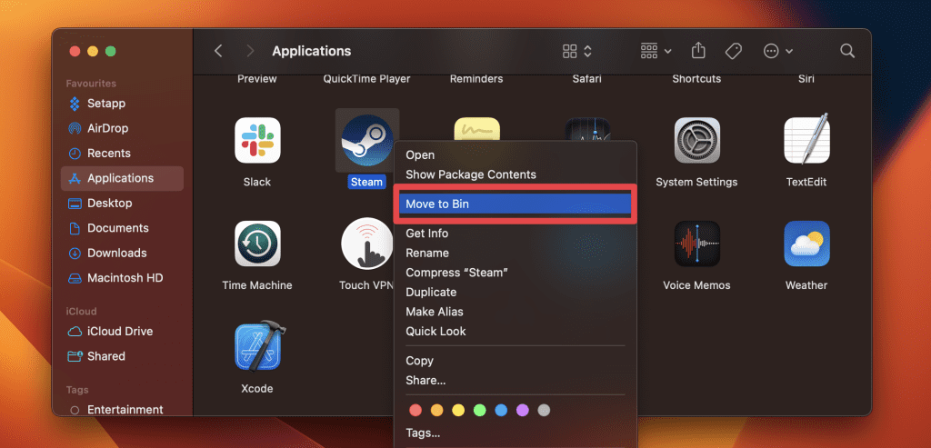Click the Edit Tags toolbar icon
This screenshot has height=448, width=931.
pyautogui.click(x=733, y=51)
